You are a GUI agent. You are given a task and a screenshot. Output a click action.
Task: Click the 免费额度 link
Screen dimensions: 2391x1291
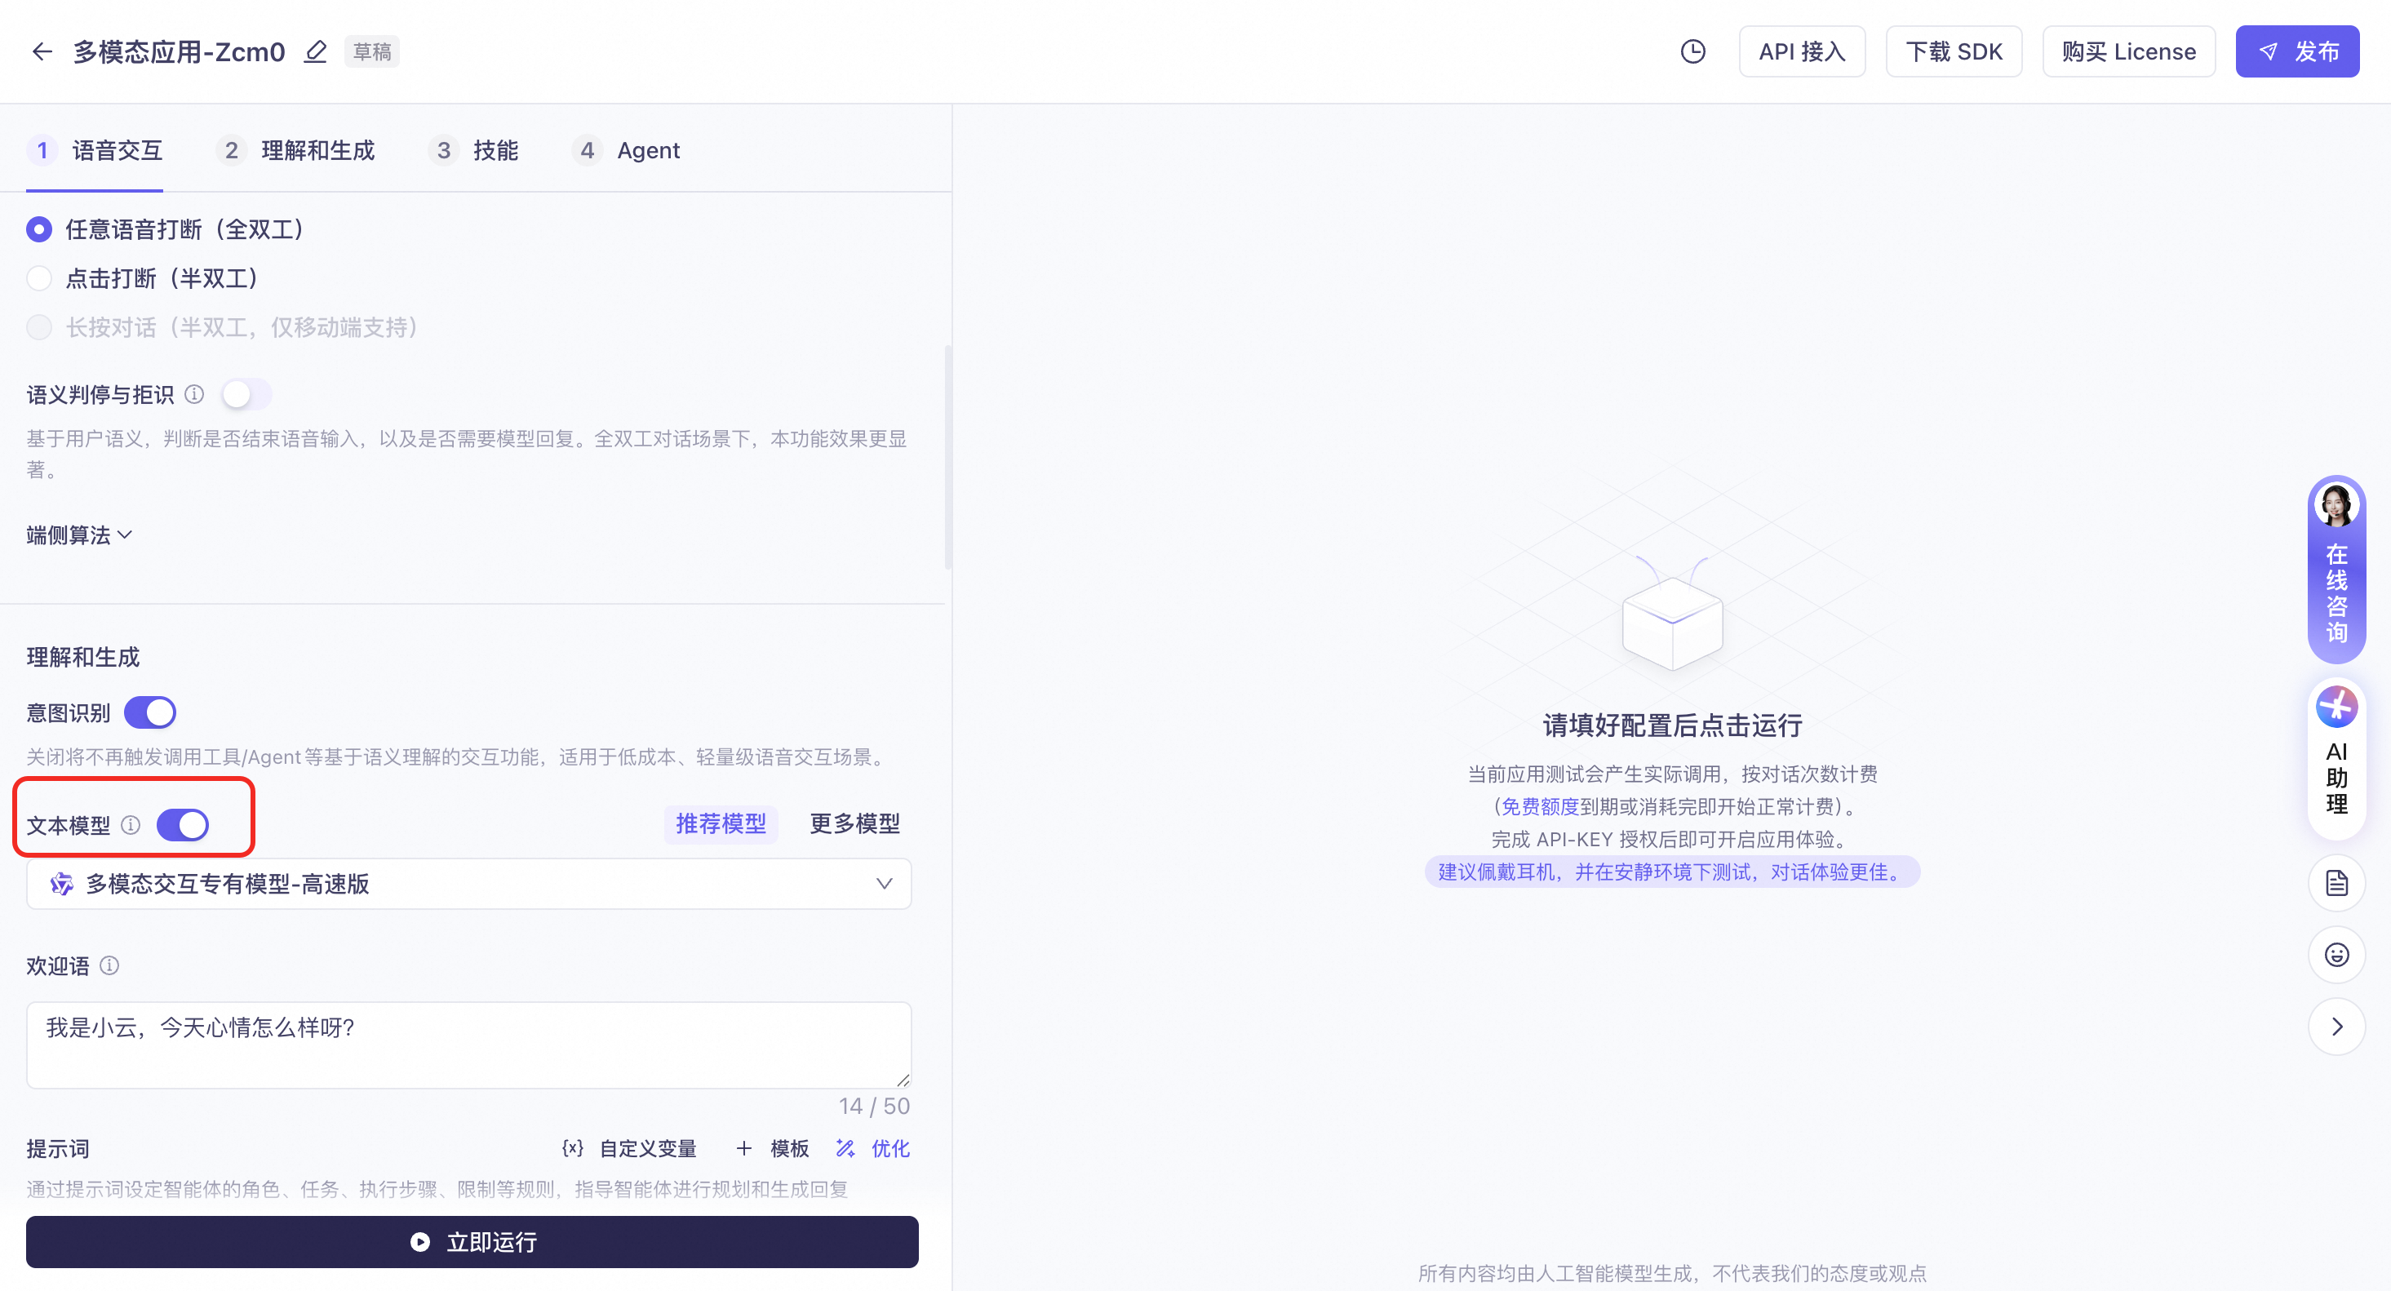(x=1539, y=806)
